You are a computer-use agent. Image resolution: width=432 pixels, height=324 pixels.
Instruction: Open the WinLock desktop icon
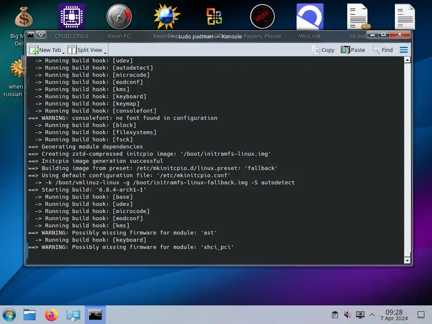310,16
